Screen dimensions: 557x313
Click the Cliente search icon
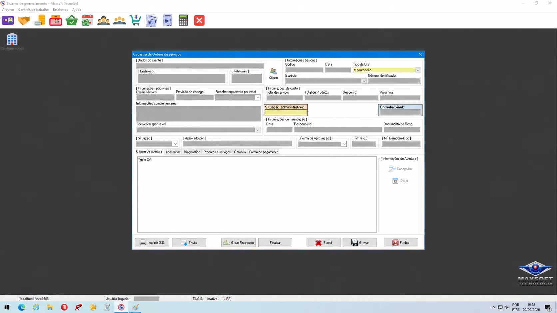pos(274,74)
